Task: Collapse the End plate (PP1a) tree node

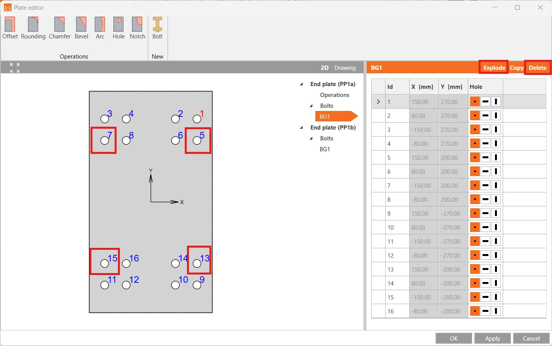Action: (301, 84)
